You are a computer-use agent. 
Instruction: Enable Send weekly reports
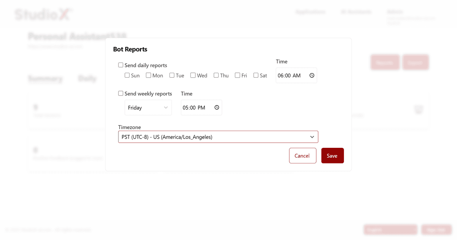pos(121,93)
